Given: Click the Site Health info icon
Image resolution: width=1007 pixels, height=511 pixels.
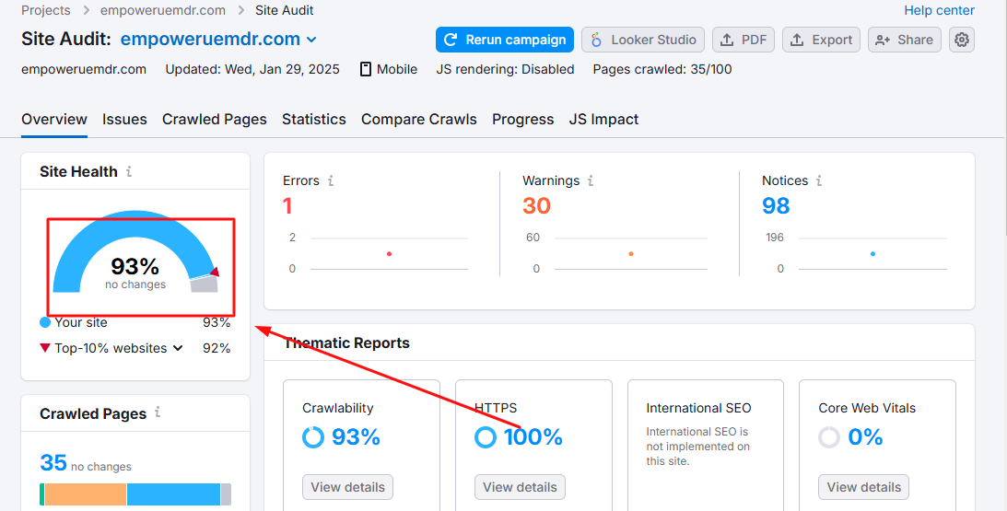Looking at the screenshot, I should click(129, 172).
